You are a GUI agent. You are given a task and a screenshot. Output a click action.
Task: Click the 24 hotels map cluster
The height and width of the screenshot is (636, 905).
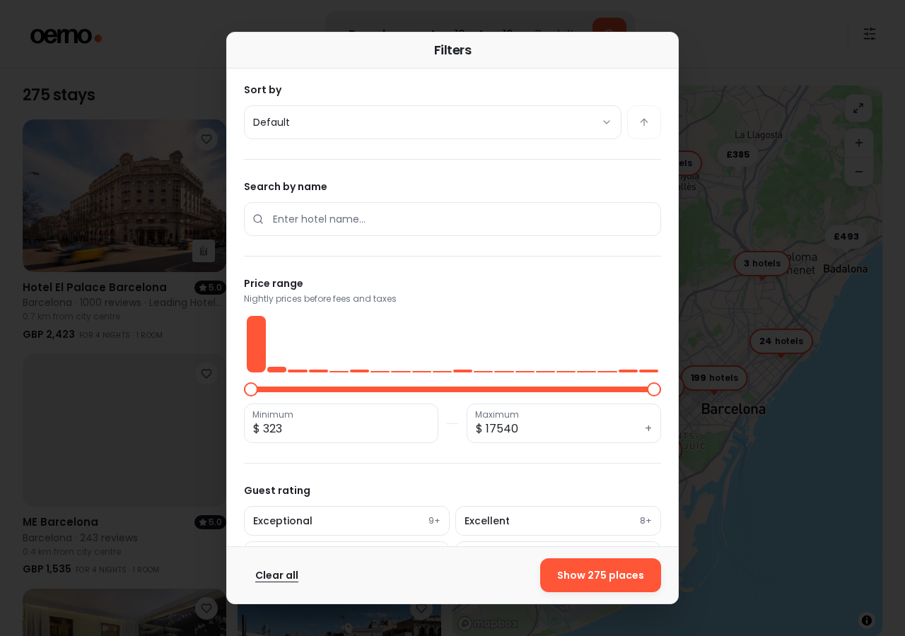pyautogui.click(x=781, y=341)
